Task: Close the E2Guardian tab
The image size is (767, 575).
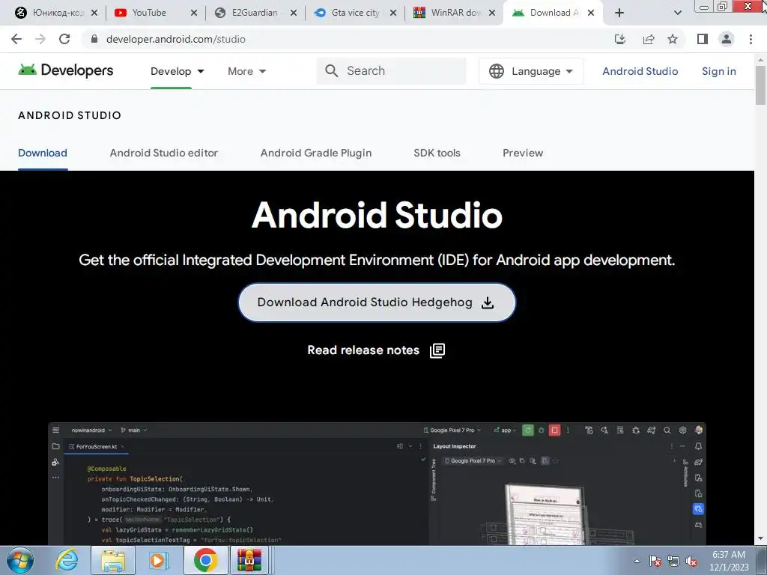Action: tap(293, 13)
